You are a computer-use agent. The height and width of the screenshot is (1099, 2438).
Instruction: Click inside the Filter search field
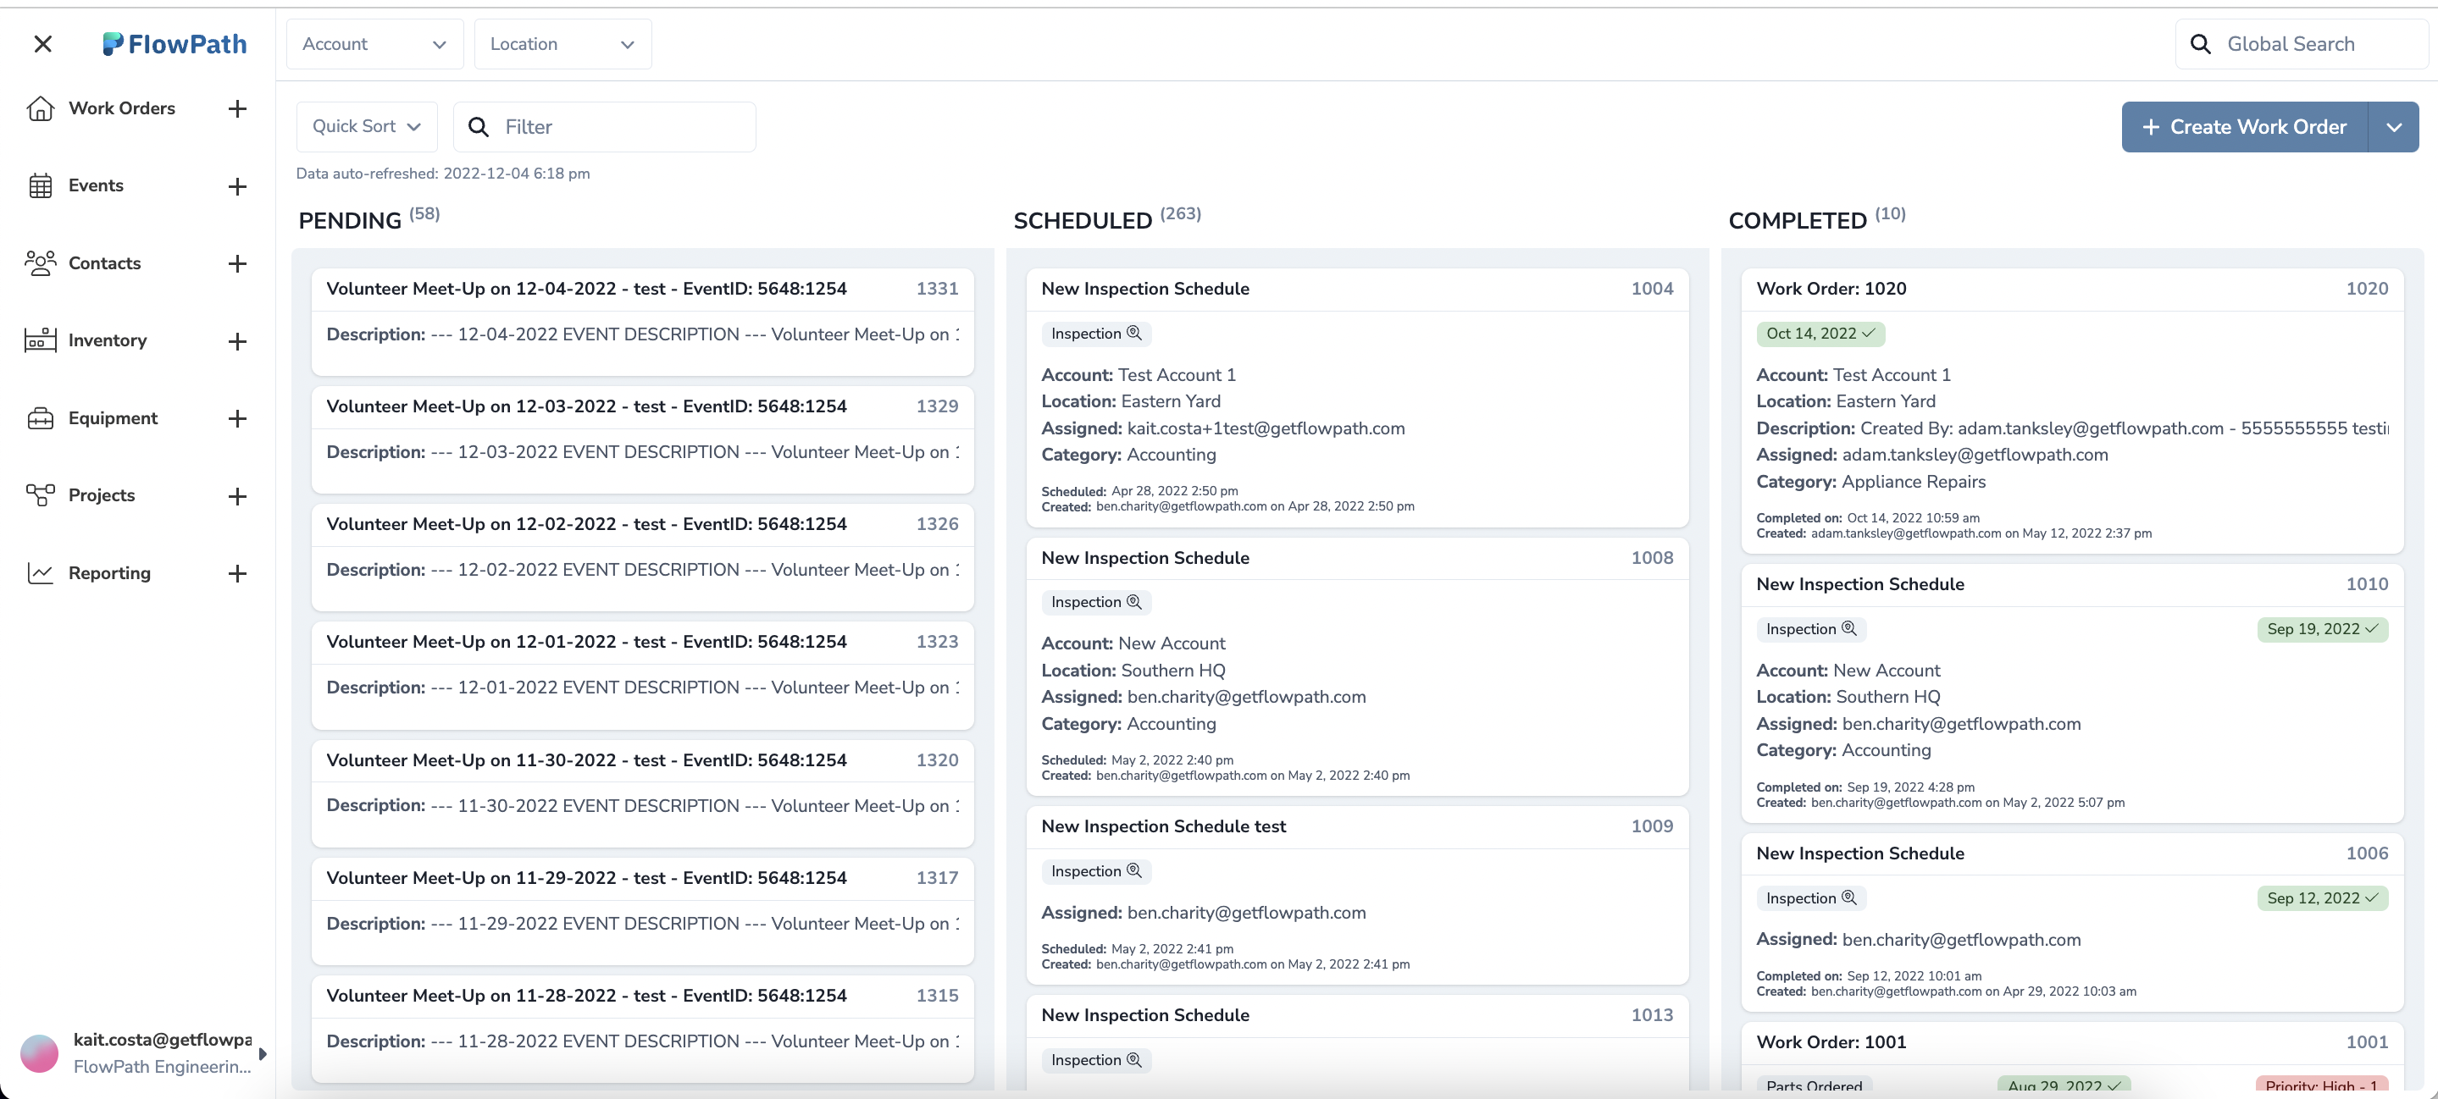coord(606,126)
